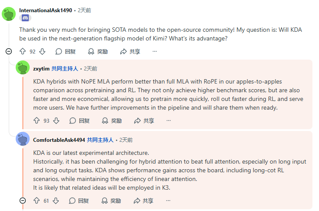Open InternationalAsk1490's avatar profile

click(9, 13)
